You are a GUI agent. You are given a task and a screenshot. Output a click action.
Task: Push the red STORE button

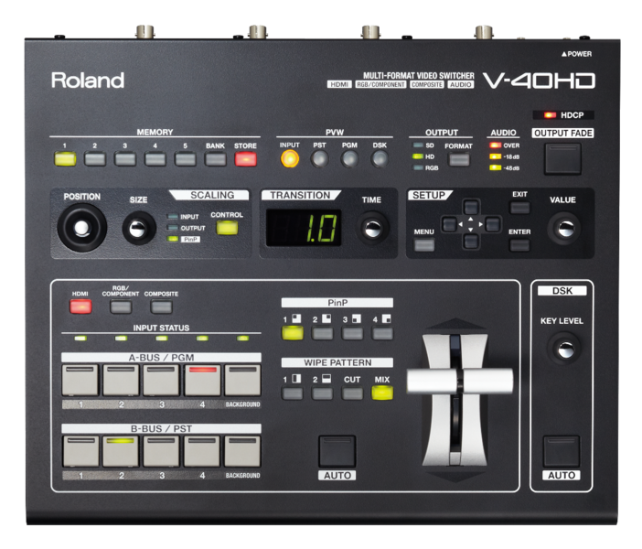[246, 158]
